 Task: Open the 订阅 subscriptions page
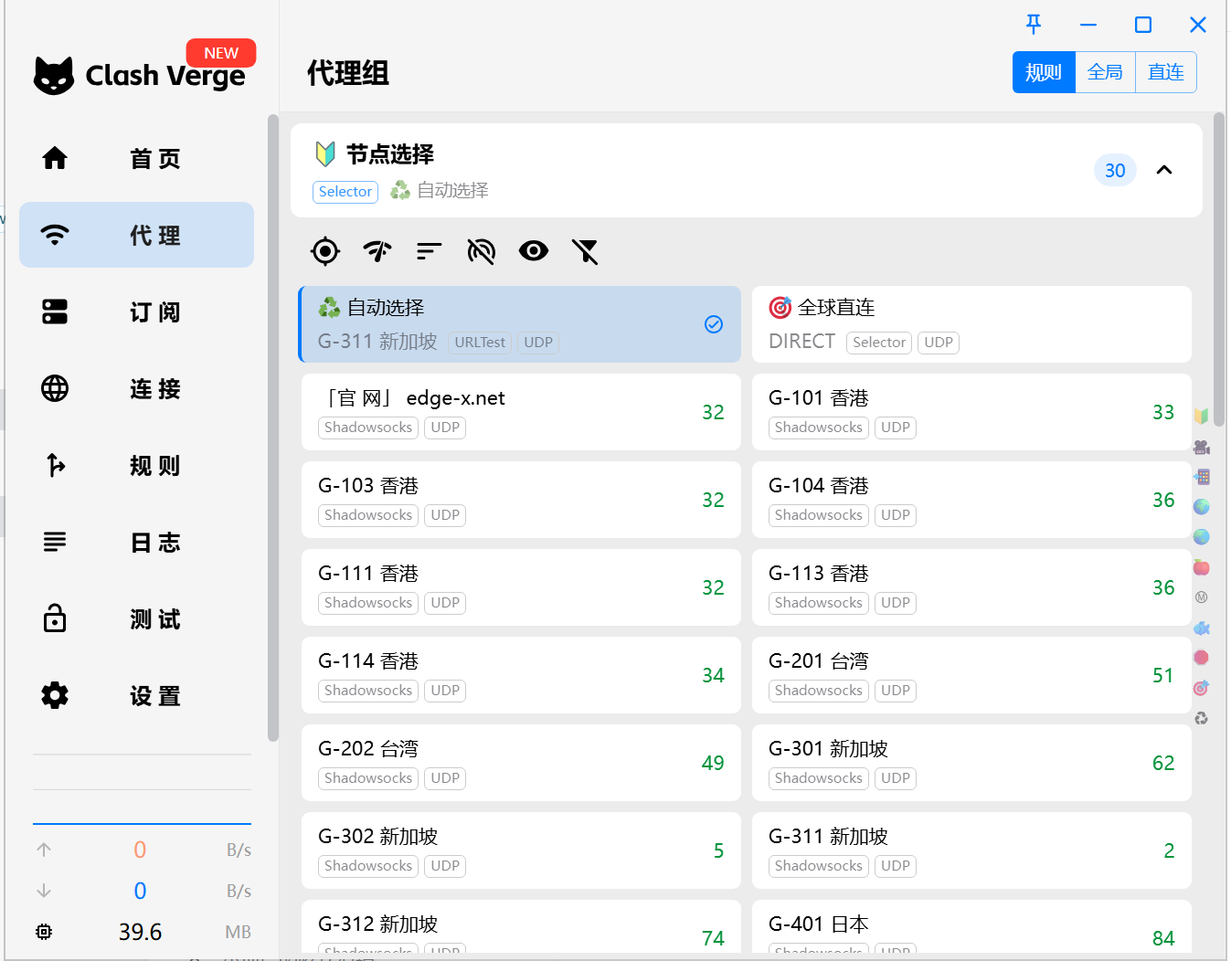pos(136,312)
